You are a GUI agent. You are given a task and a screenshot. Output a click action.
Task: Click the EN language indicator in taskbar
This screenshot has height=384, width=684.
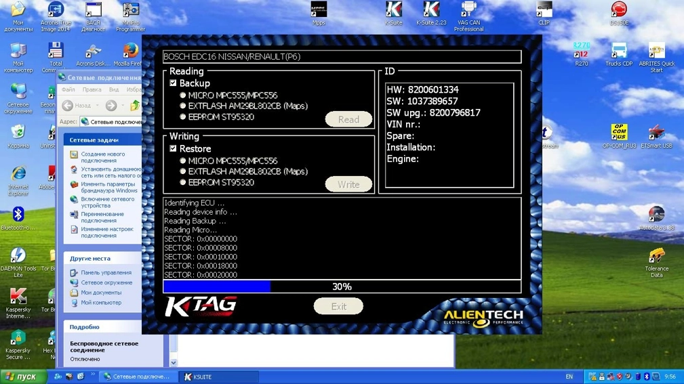click(569, 377)
